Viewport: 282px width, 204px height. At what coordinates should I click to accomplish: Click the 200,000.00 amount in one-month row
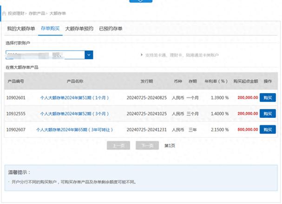pos(248,98)
